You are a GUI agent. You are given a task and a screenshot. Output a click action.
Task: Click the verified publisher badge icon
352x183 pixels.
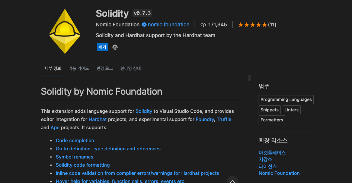tap(144, 24)
